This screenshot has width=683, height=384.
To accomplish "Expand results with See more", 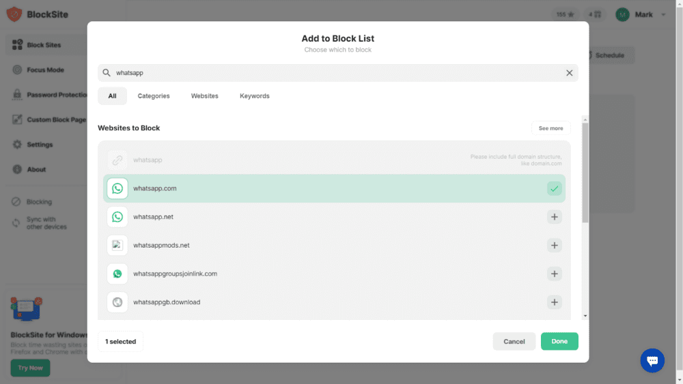I will coord(550,128).
